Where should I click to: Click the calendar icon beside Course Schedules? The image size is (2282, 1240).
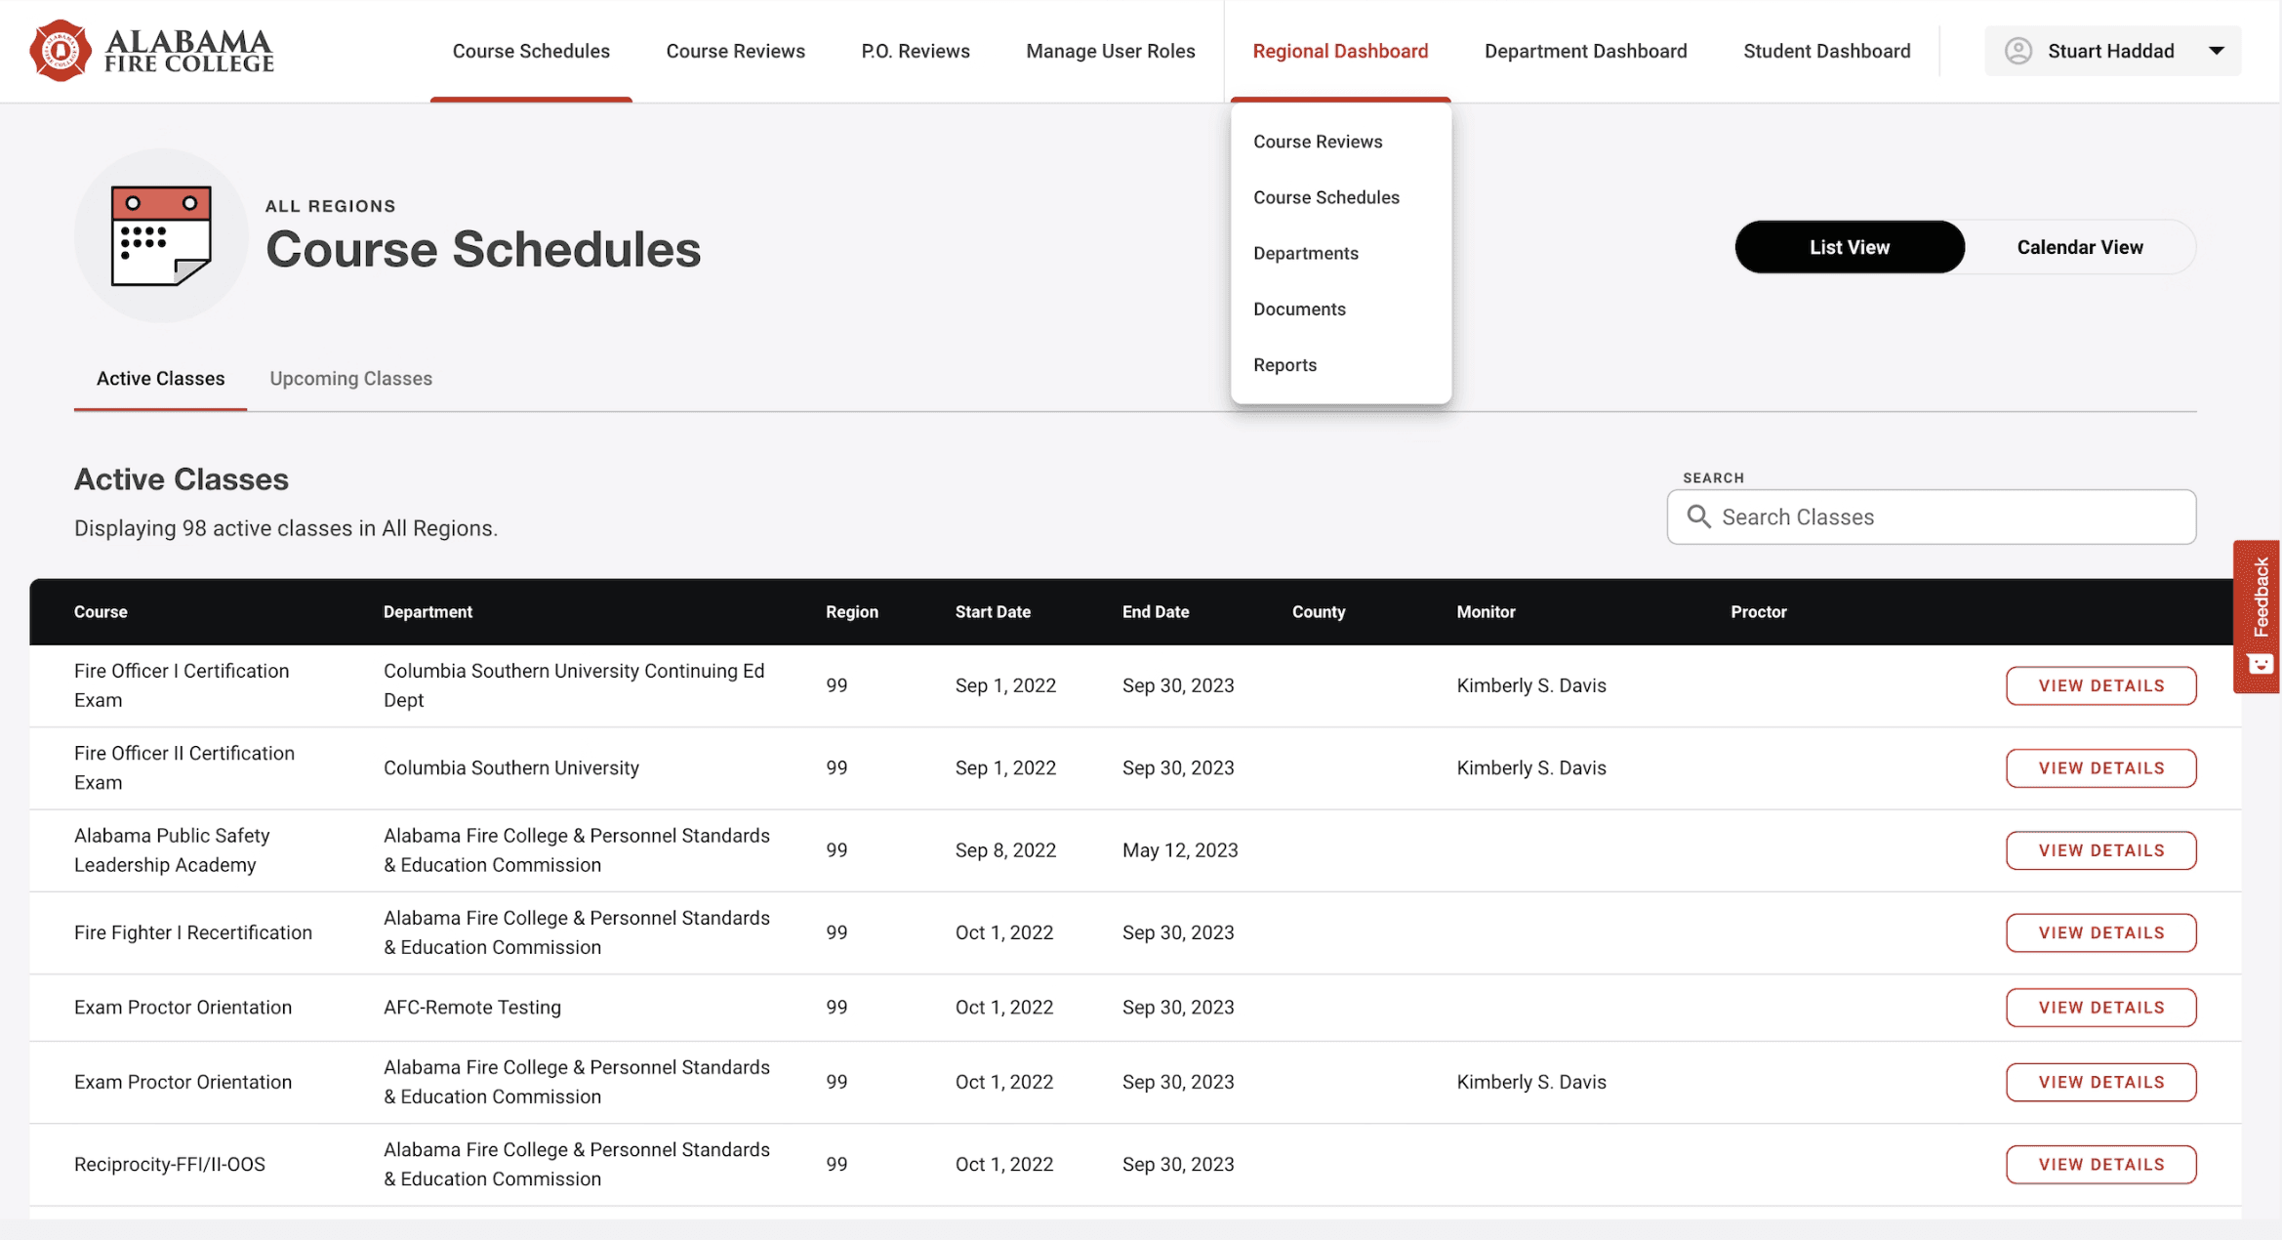161,235
